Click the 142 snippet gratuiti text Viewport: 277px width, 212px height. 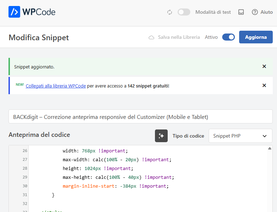click(148, 86)
